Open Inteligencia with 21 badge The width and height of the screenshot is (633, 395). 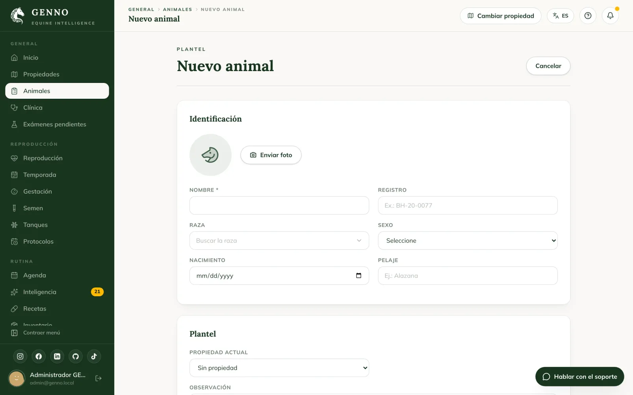tap(57, 292)
